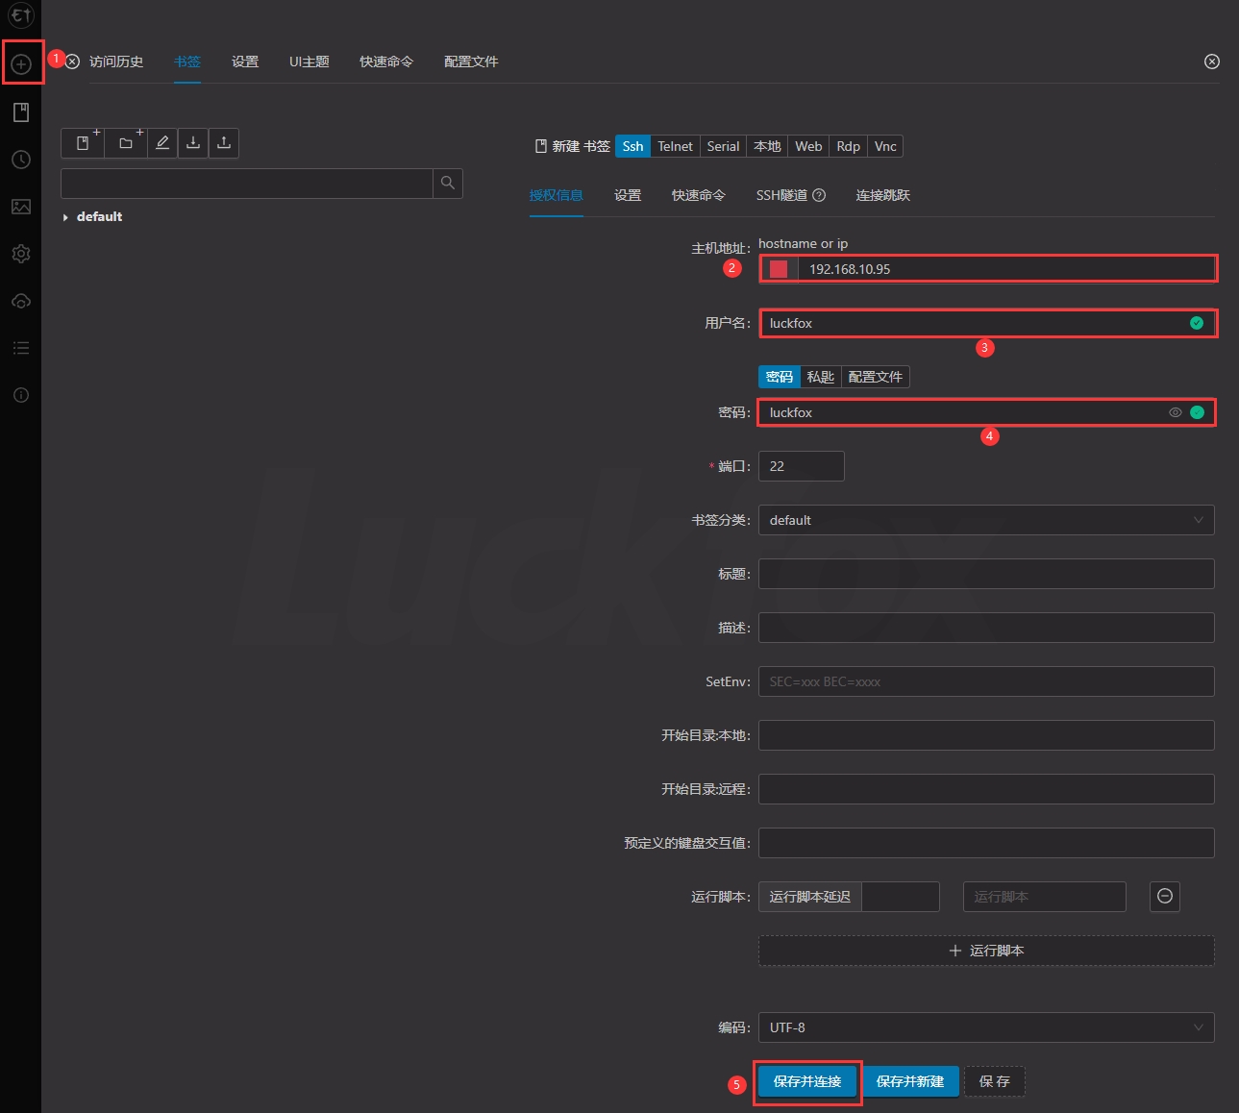Image resolution: width=1239 pixels, height=1113 pixels.
Task: Open the 快速命令 top tab
Action: tap(386, 62)
